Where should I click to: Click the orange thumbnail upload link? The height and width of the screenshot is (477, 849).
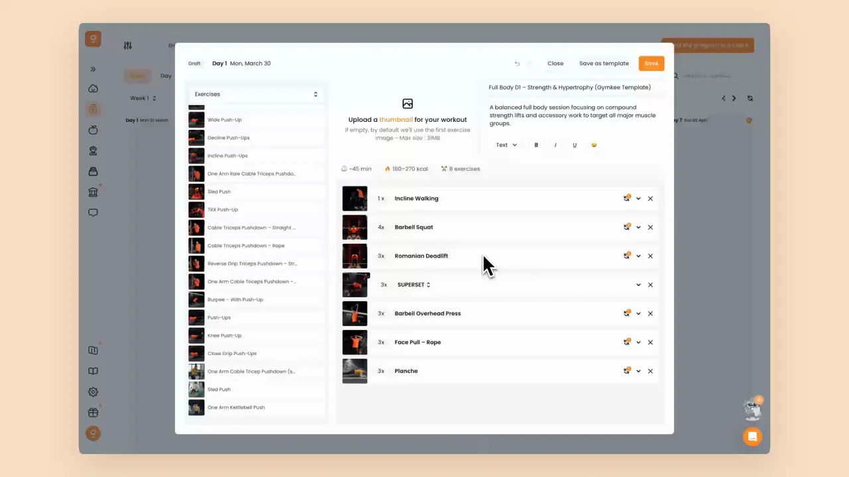pos(396,120)
